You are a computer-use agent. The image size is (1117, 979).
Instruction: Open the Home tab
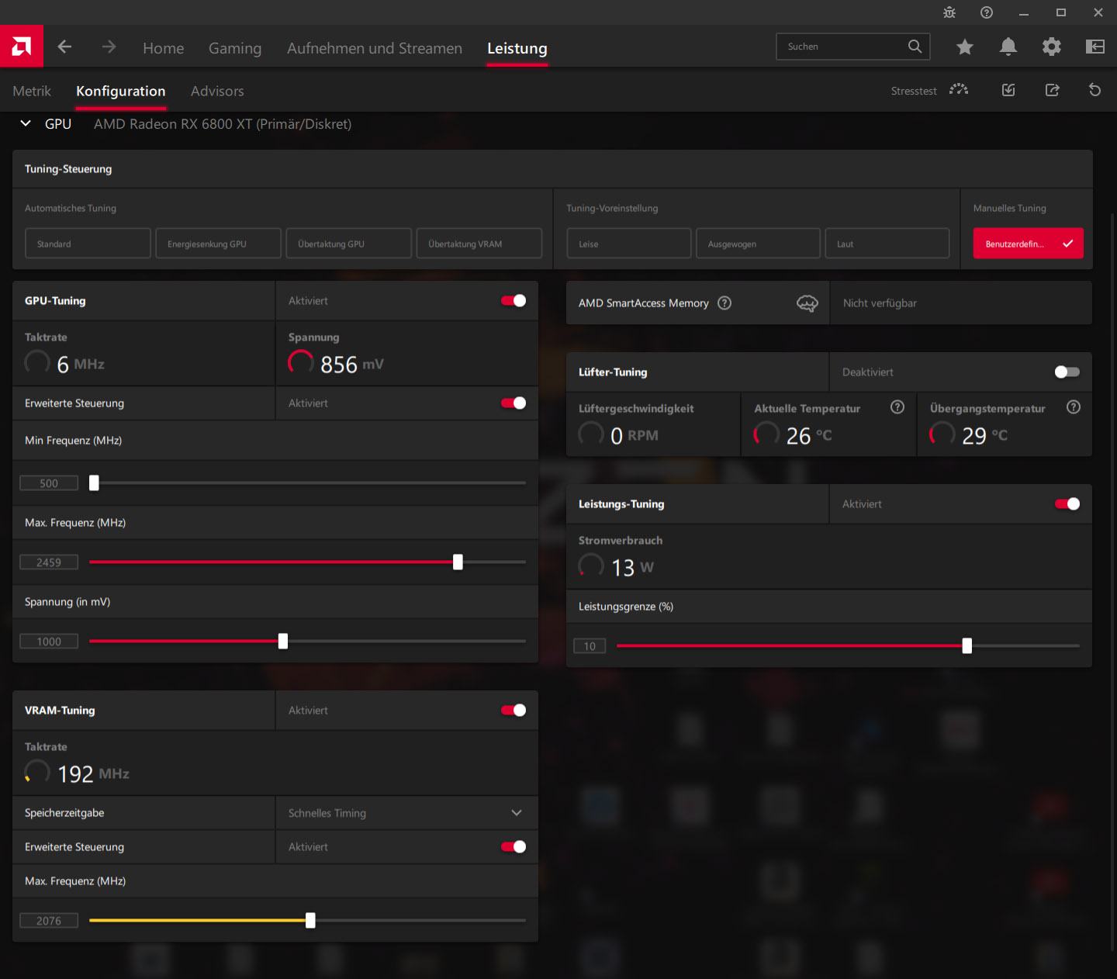tap(163, 48)
